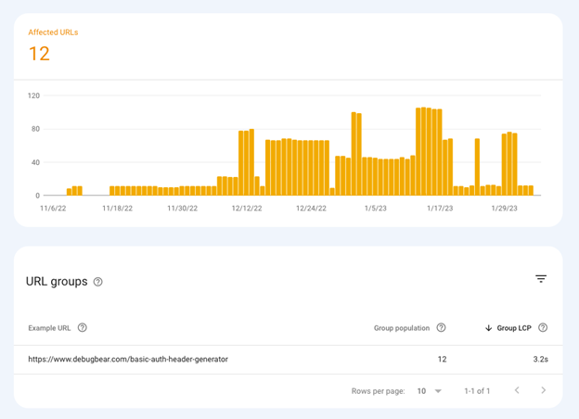Click the help icon beside Example URL

pos(83,328)
